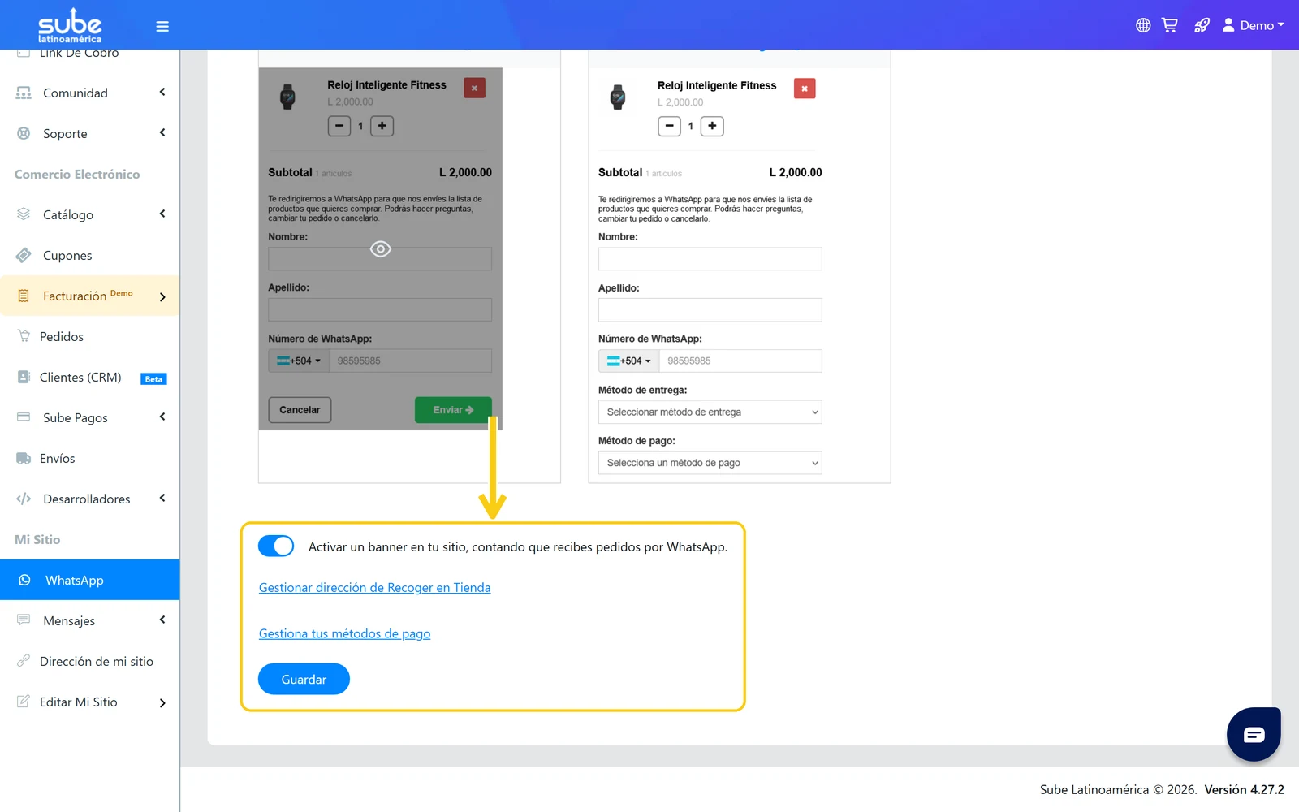Click the Editar Mi Sitio pencil icon
The image size is (1299, 812).
pyautogui.click(x=24, y=702)
